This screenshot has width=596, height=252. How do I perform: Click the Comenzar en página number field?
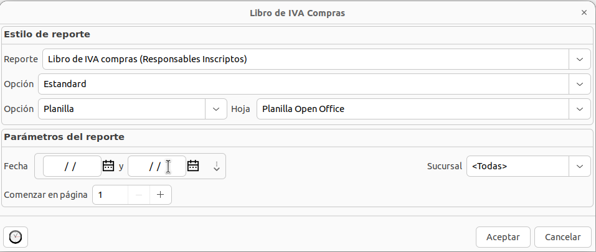(110, 195)
